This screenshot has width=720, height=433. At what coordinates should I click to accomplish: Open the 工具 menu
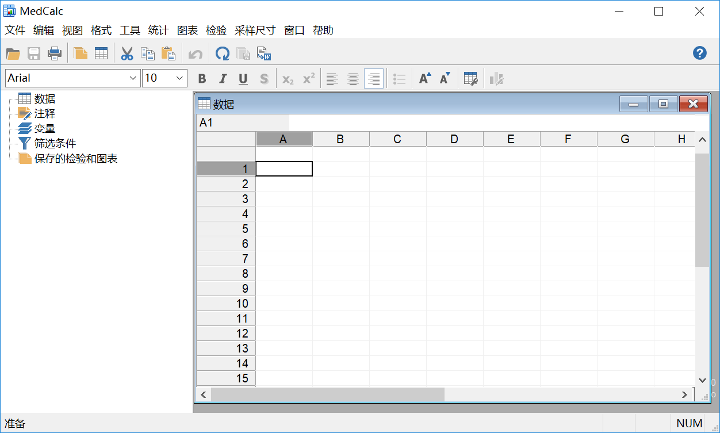pos(130,30)
